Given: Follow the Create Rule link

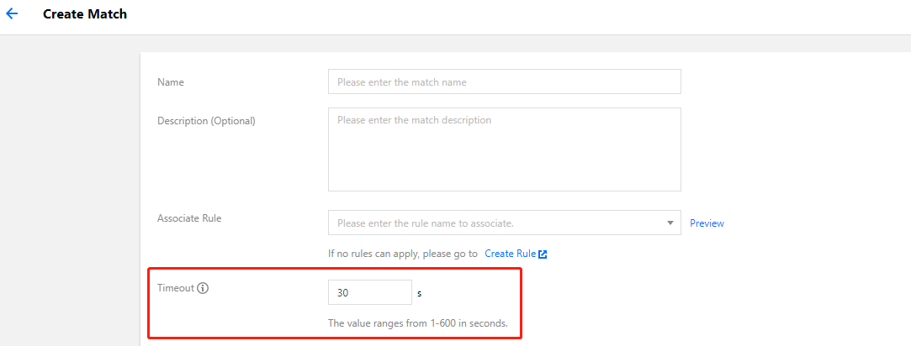Looking at the screenshot, I should tap(510, 254).
